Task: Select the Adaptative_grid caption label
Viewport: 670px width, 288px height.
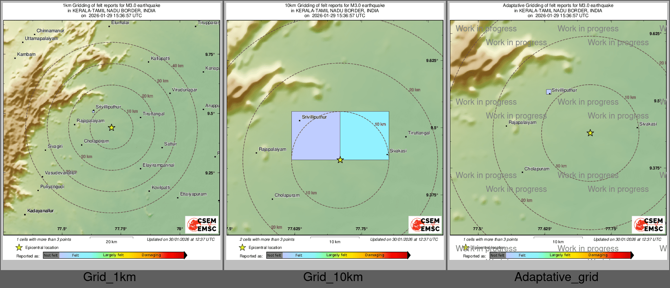Action: (556, 277)
